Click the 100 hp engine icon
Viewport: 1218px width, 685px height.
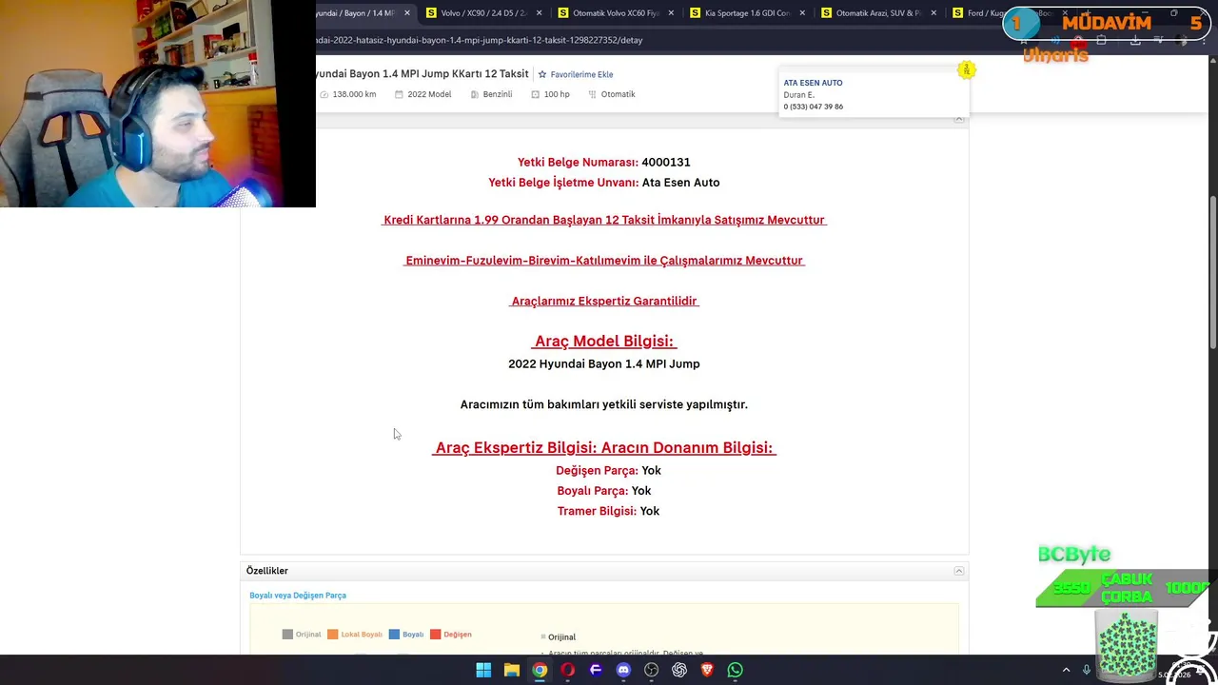[x=536, y=94]
